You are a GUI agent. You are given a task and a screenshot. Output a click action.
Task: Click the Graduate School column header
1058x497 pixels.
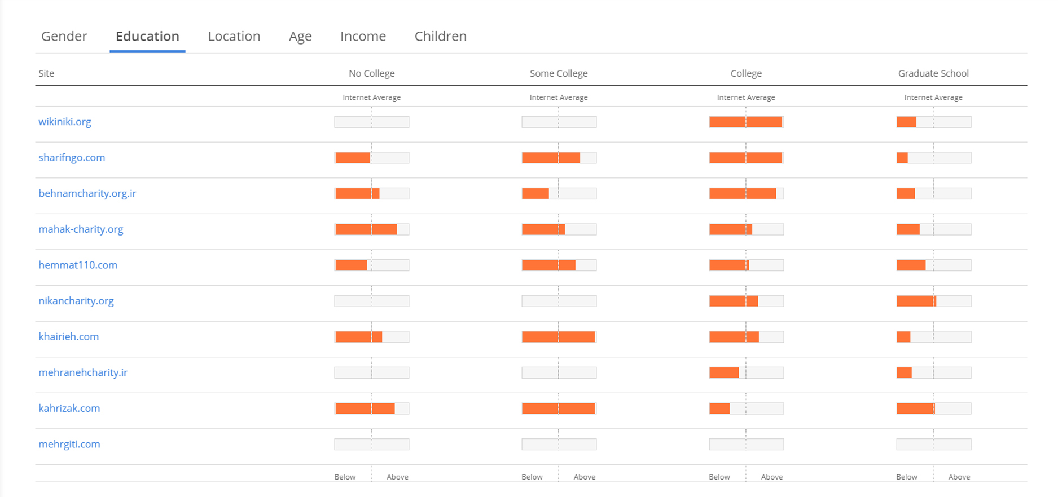point(933,73)
